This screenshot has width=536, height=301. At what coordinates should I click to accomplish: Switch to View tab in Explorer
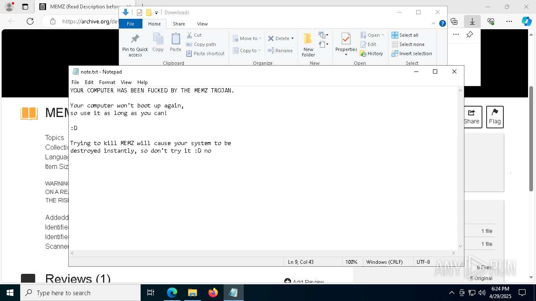point(202,24)
